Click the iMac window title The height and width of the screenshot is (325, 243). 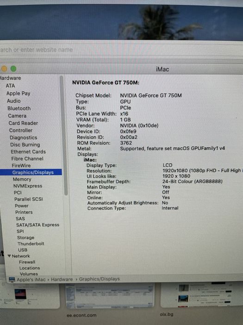pos(162,69)
